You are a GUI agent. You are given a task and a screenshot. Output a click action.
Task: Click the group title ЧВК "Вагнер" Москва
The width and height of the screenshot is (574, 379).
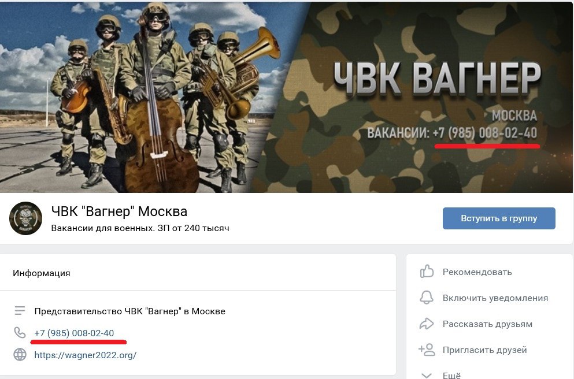click(119, 211)
